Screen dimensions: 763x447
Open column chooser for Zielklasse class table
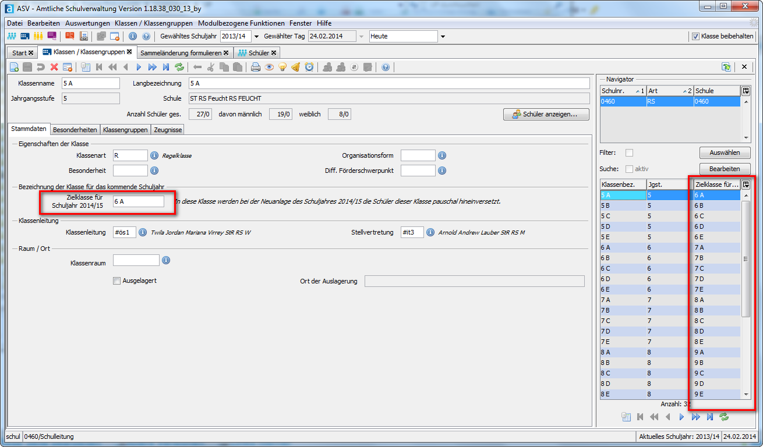[x=746, y=184]
